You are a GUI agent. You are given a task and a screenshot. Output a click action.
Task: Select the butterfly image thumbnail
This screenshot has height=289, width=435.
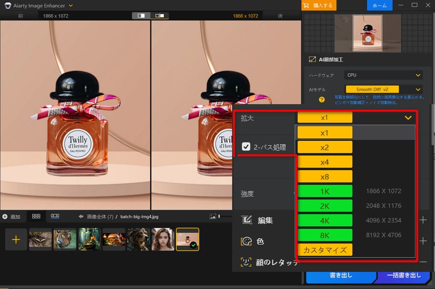coord(40,239)
